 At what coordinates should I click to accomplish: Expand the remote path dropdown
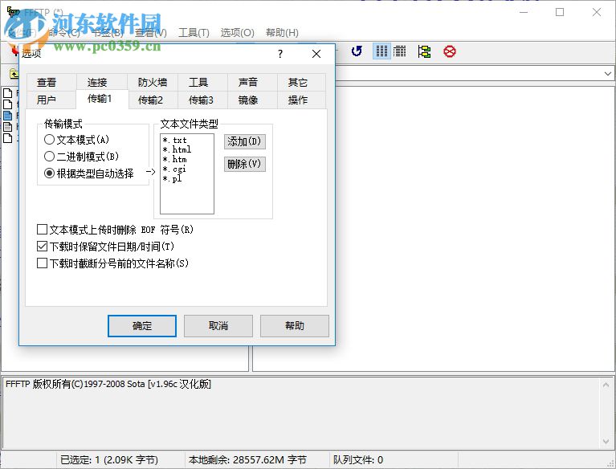(608, 73)
